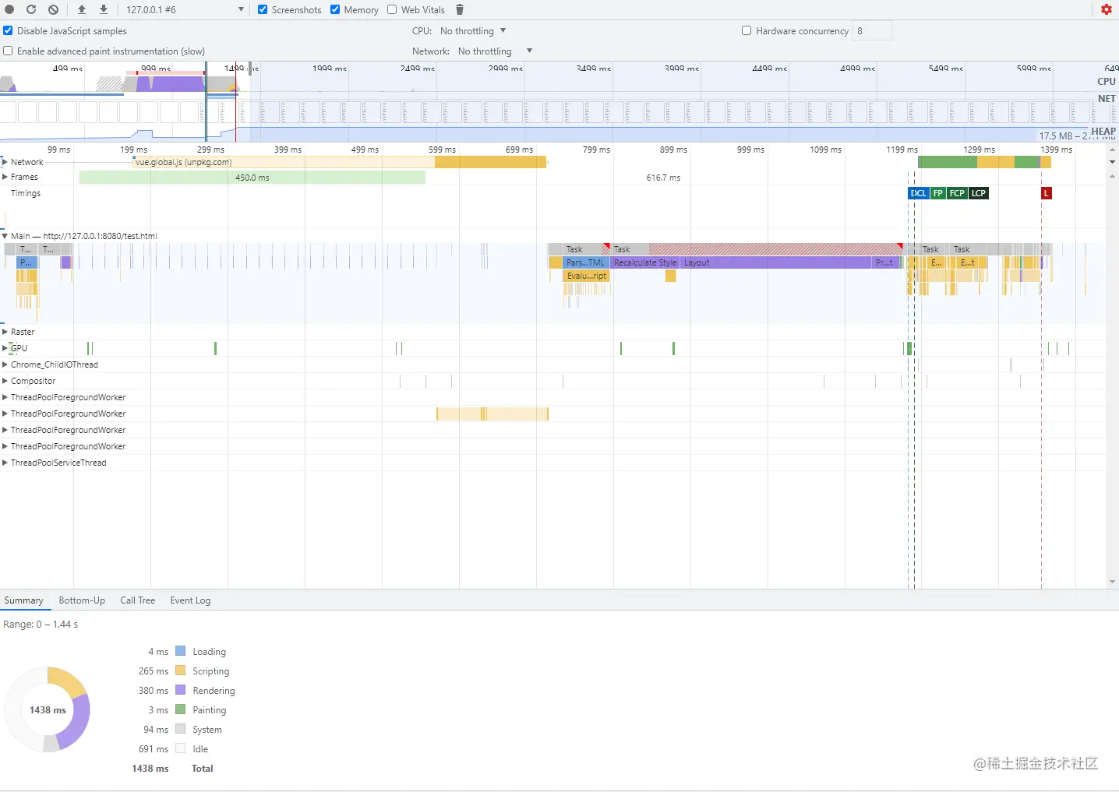Viewport: 1119px width, 792px height.
Task: Select the 616.7 ms frame
Action: coord(663,178)
